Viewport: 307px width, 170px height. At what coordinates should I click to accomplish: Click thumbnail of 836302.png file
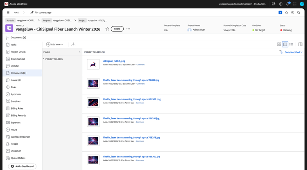(x=93, y=103)
